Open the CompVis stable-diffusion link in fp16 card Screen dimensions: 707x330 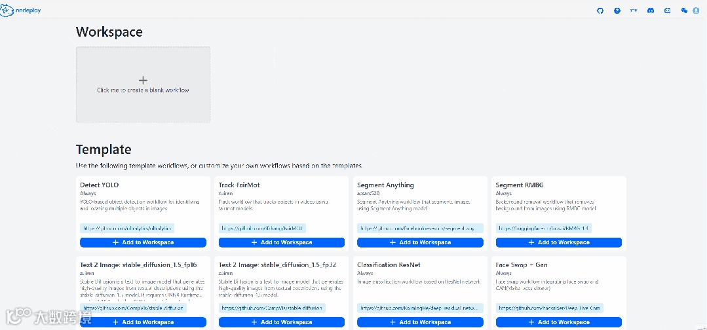(x=133, y=308)
